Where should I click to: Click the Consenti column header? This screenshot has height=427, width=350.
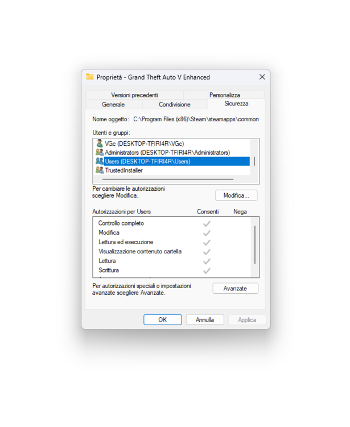click(208, 212)
